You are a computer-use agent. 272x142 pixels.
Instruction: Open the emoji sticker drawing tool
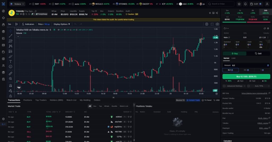click(x=11, y=66)
